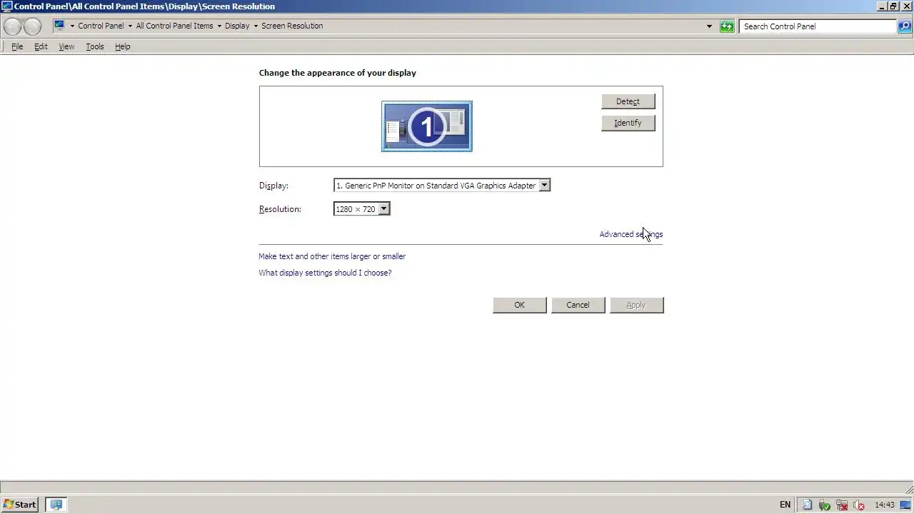Expand the arrow before All Control Panel Items

(x=130, y=26)
